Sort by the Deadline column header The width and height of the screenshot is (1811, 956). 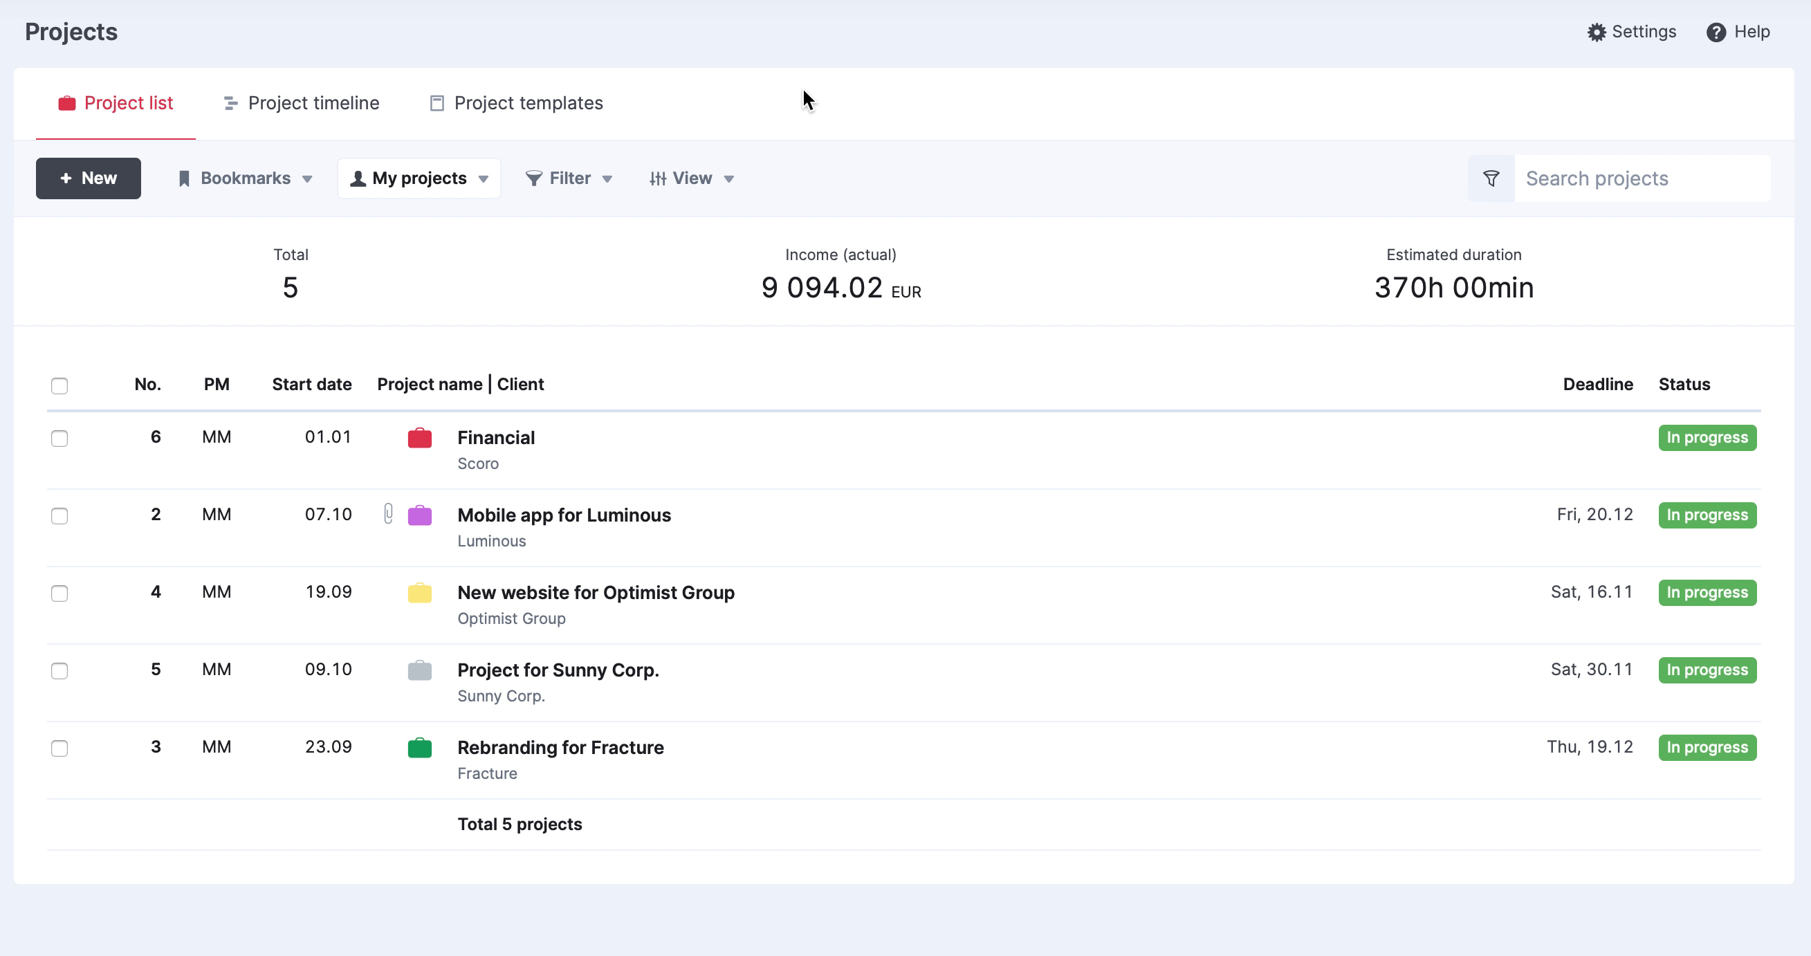click(1598, 385)
